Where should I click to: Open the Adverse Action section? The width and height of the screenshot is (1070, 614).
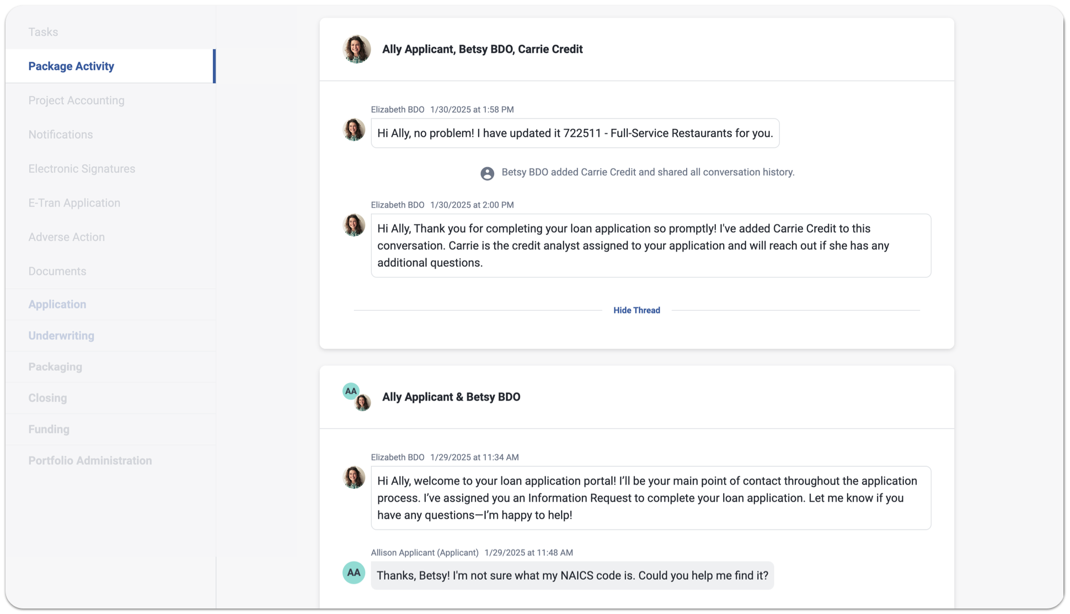[66, 237]
